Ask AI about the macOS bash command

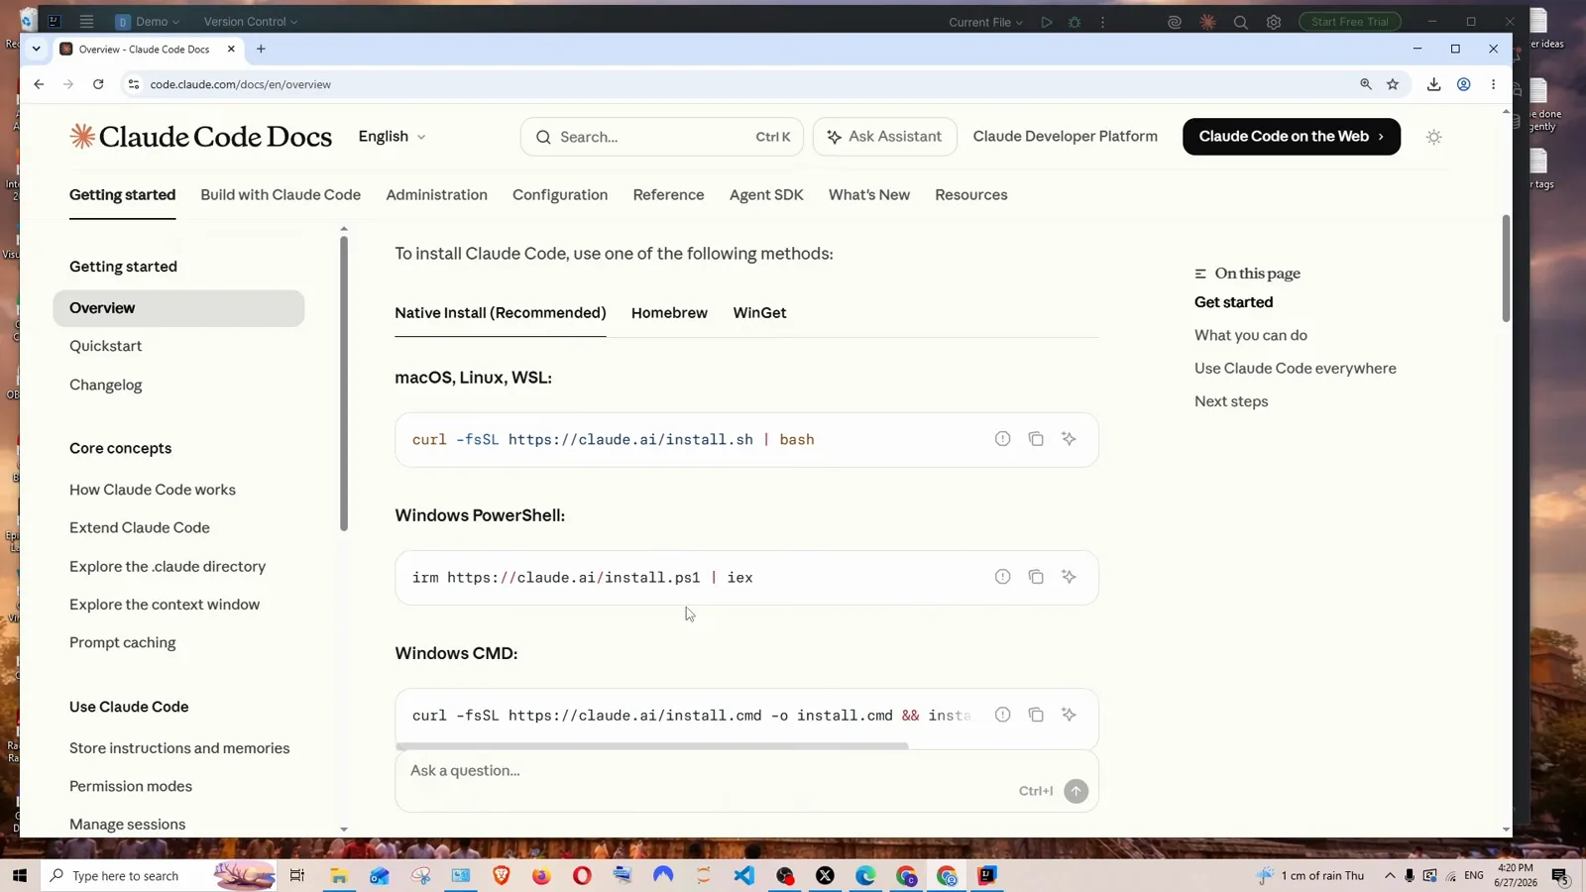1069,439
